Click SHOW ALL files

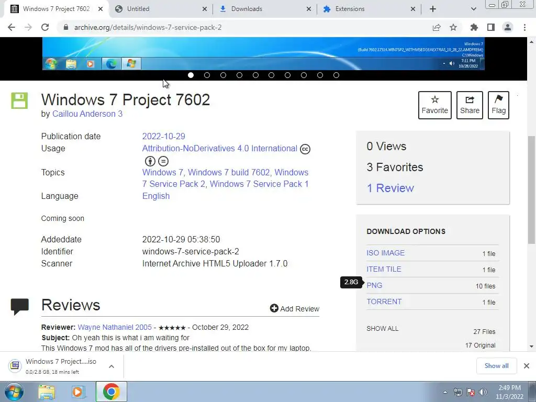(382, 329)
